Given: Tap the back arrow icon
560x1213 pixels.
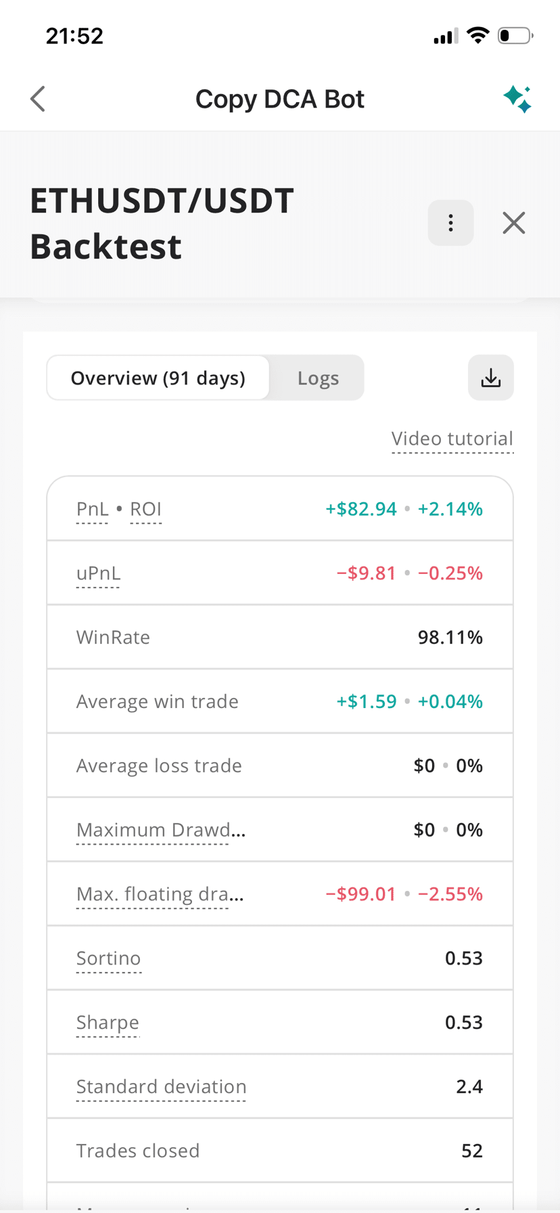Looking at the screenshot, I should pos(38,99).
